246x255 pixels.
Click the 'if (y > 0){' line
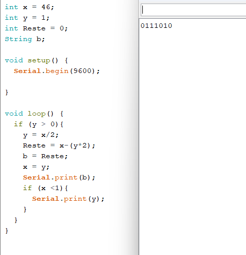39,124
